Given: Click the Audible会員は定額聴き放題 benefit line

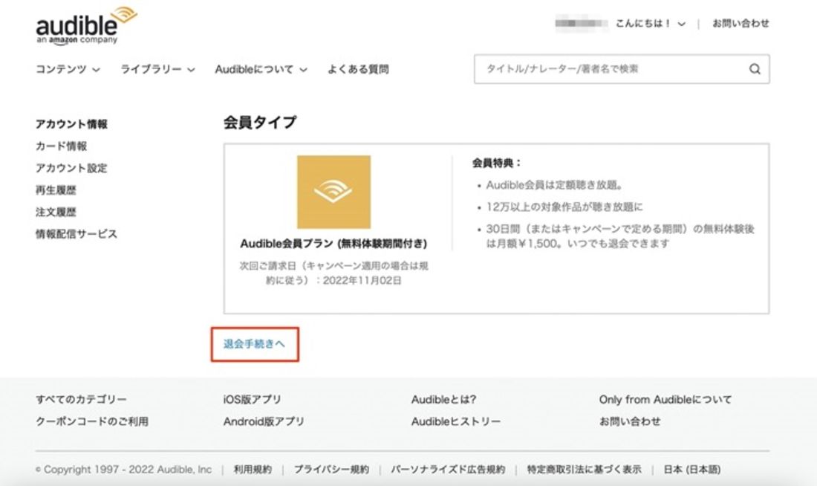Looking at the screenshot, I should click(x=554, y=185).
